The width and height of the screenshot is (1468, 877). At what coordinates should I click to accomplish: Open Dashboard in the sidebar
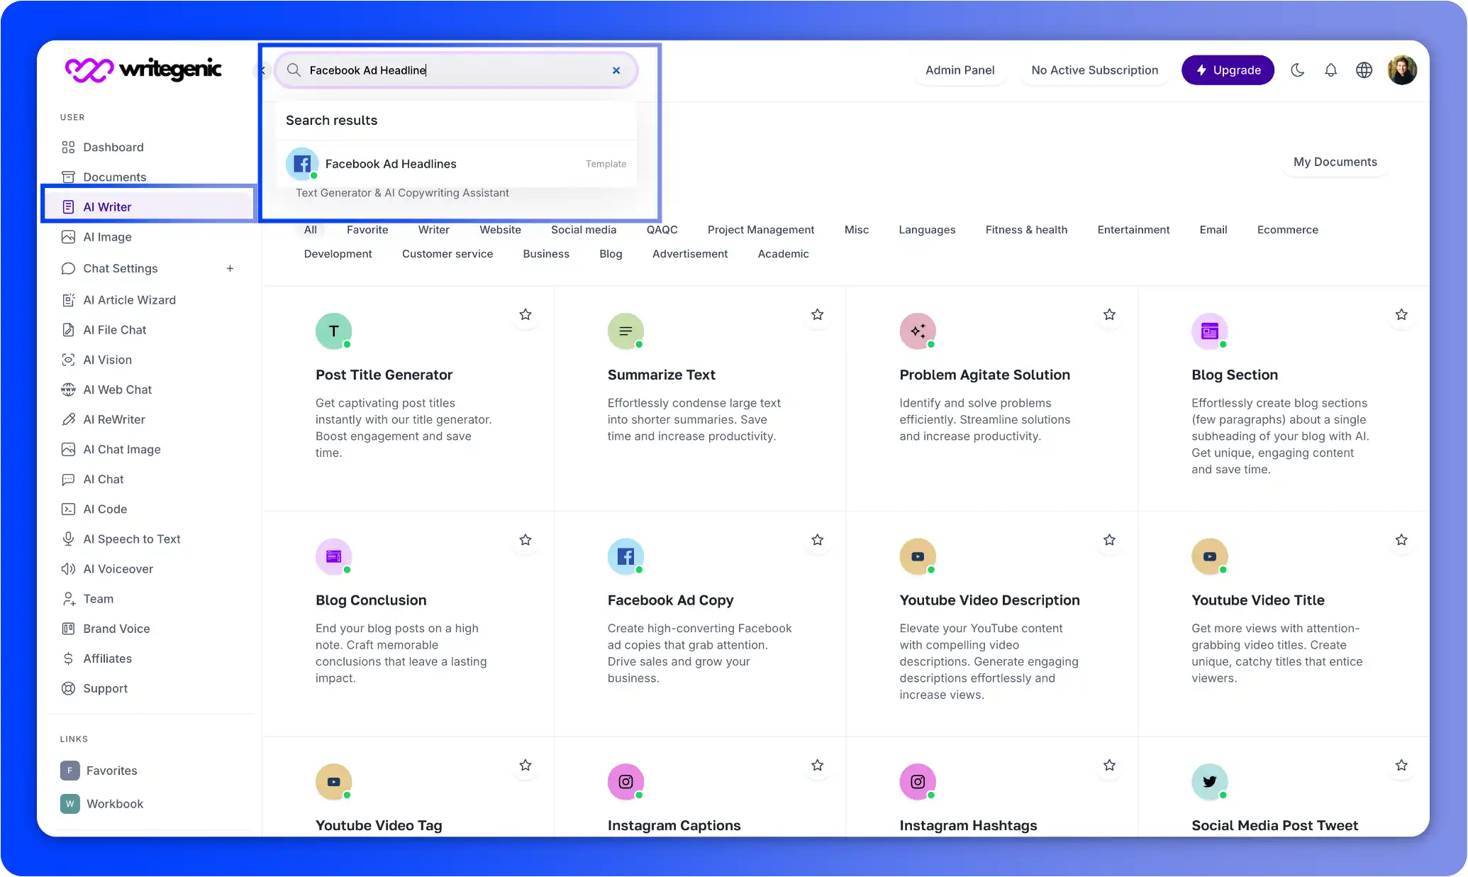113,147
